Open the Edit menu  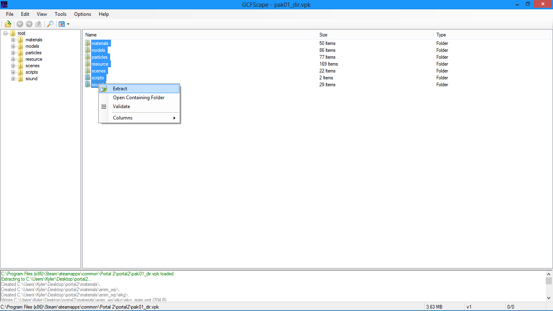tap(25, 14)
